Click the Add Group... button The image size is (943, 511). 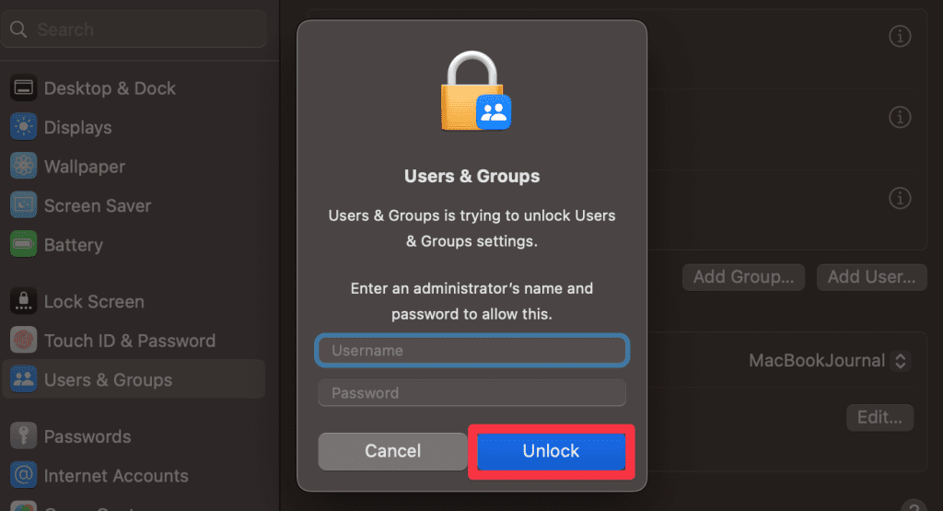pos(743,276)
